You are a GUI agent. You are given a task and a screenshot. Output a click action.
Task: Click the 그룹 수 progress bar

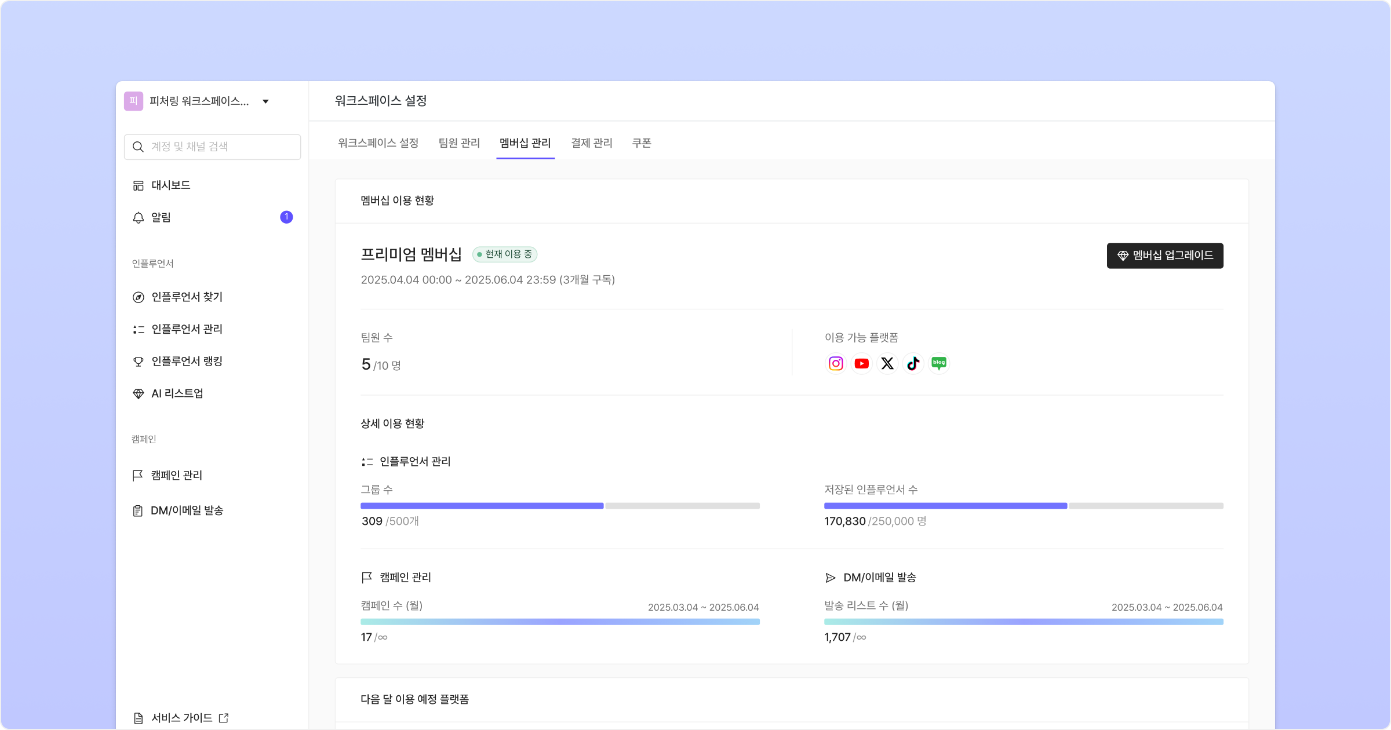click(560, 506)
